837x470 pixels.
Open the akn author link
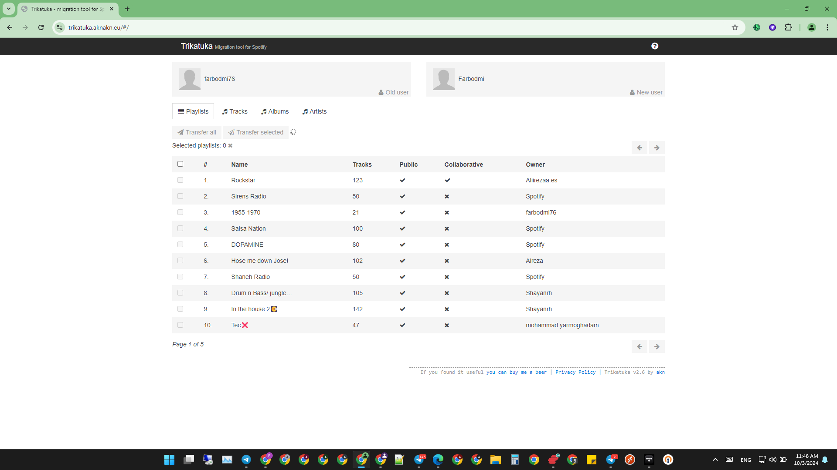coord(660,373)
